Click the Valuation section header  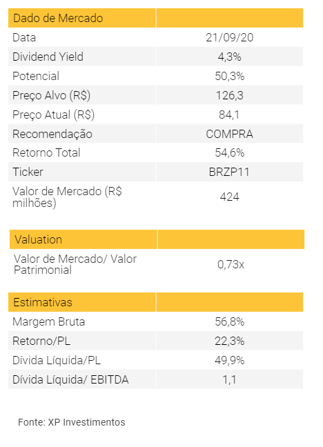coord(38,239)
